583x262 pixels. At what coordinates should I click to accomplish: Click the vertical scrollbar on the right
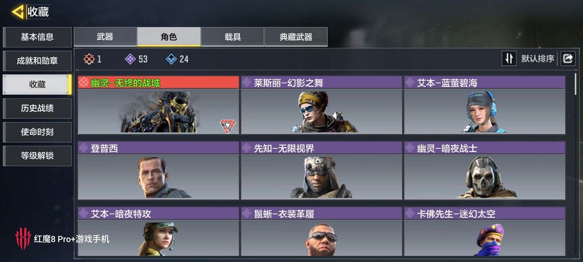pos(577,84)
